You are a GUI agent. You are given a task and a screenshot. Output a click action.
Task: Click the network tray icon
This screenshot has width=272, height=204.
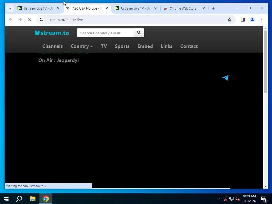coord(231,199)
